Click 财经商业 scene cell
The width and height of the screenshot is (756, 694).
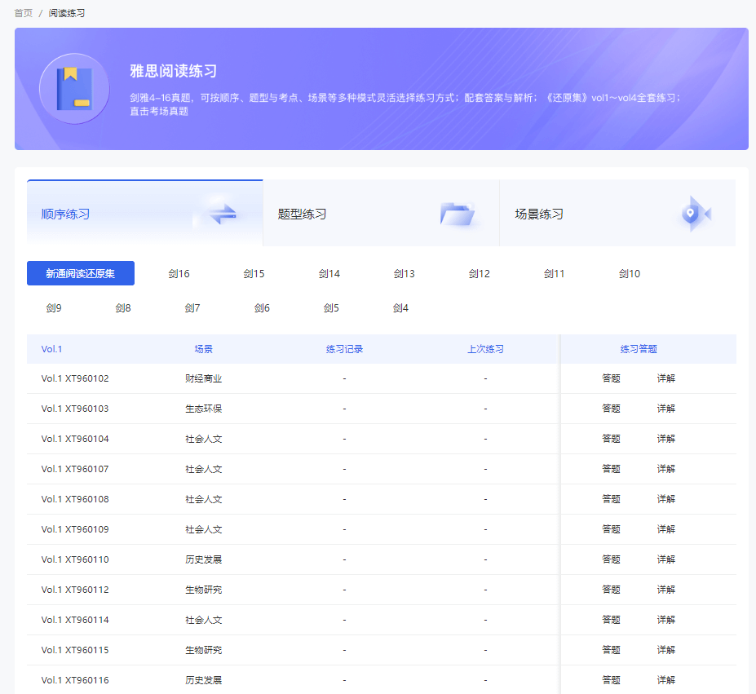click(x=203, y=378)
